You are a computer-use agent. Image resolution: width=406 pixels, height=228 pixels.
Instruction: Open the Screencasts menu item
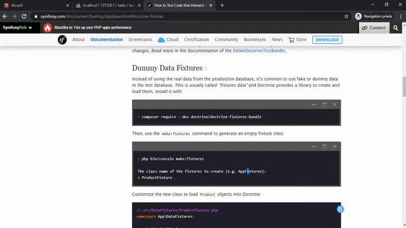pos(140,39)
